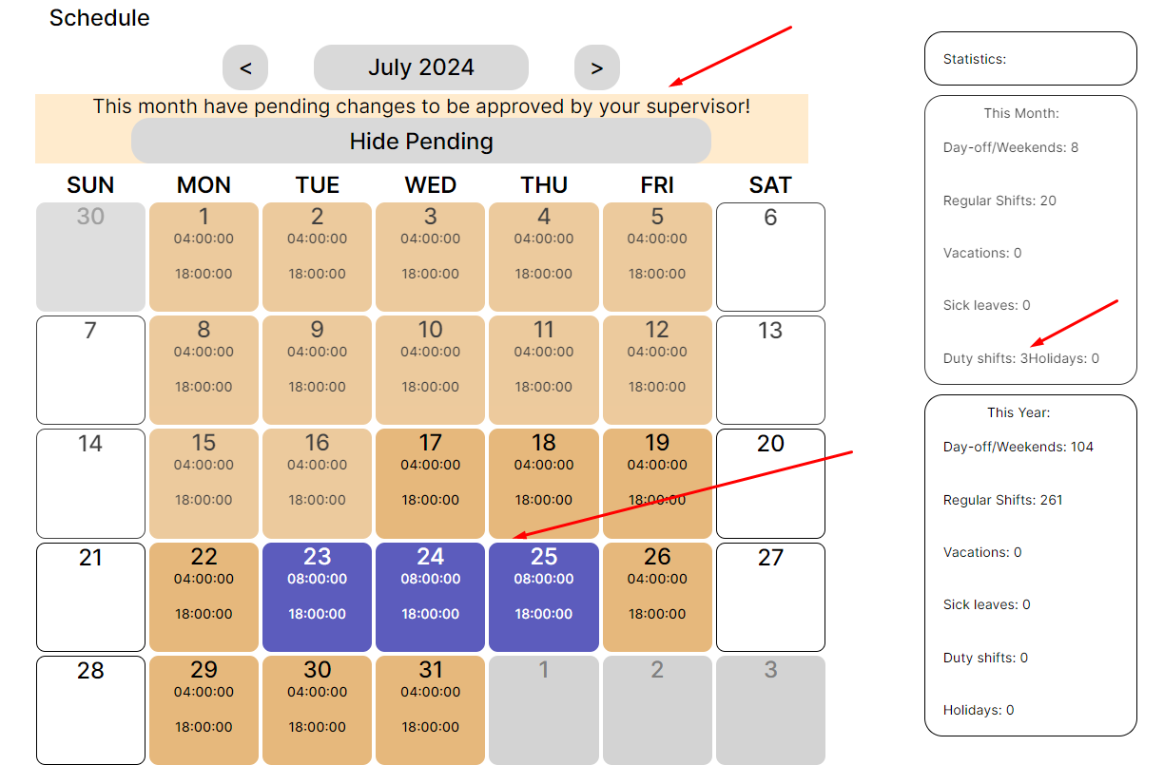Go to previous month with left arrow
1164x784 pixels.
245,67
